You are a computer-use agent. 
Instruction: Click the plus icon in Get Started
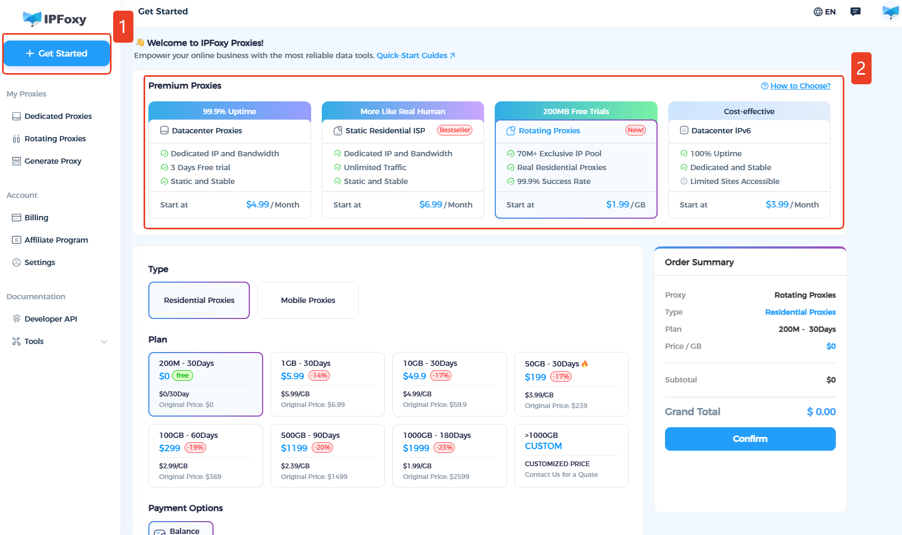(x=30, y=53)
